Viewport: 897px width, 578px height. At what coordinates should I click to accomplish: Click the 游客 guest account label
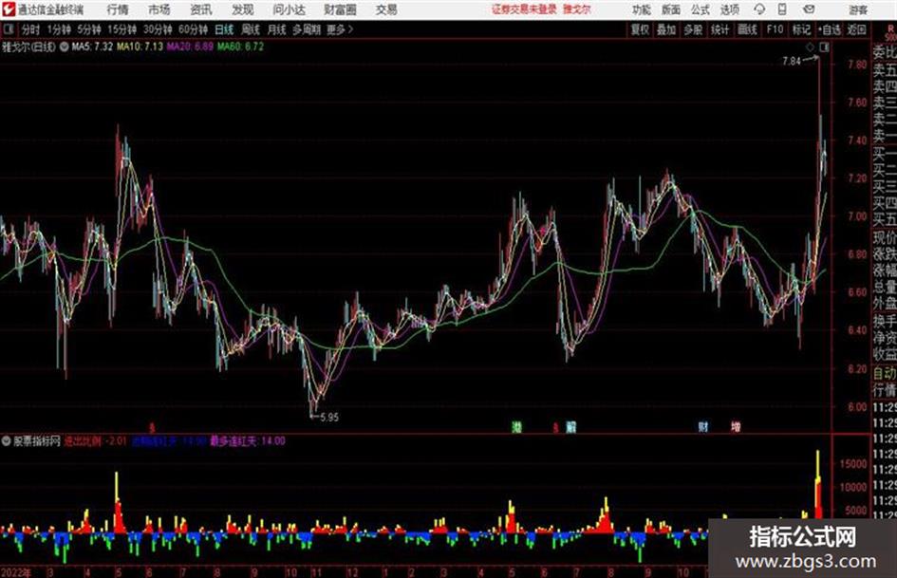click(857, 9)
